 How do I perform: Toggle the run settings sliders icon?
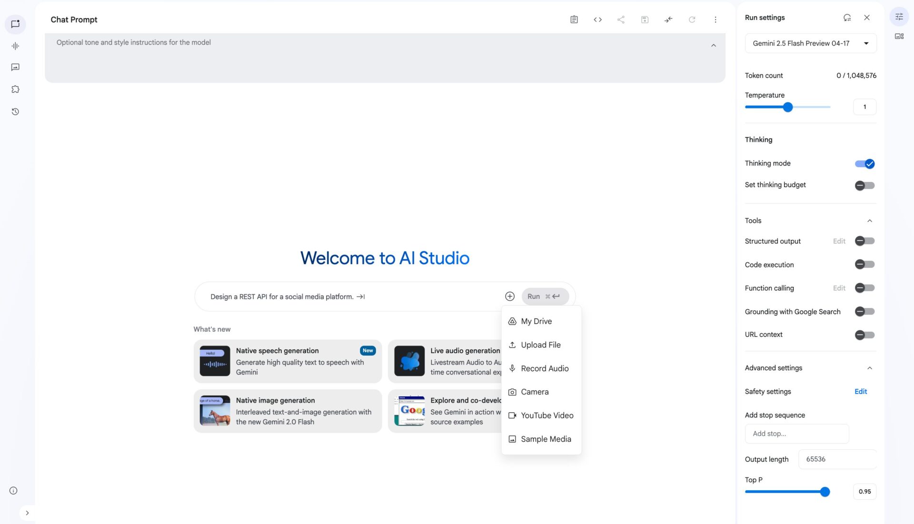[899, 17]
